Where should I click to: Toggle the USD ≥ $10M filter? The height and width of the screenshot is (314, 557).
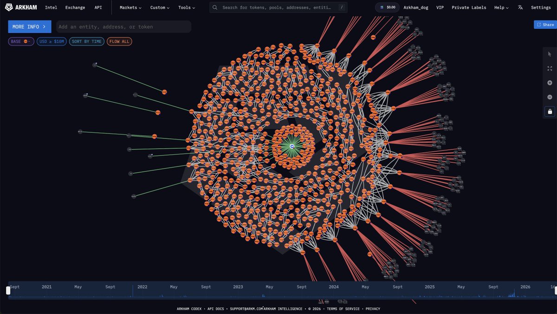tap(52, 41)
